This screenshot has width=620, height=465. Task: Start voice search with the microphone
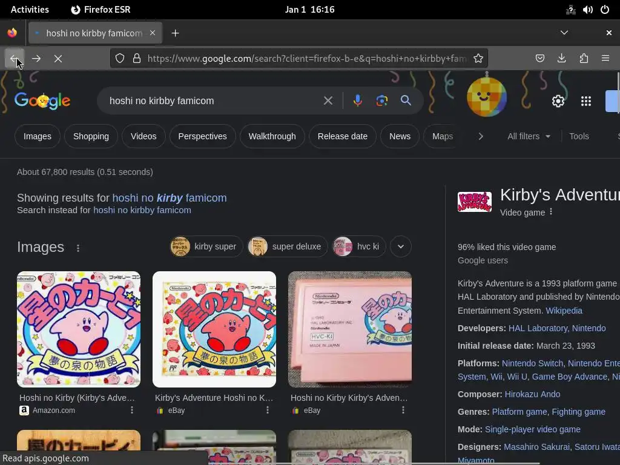click(x=357, y=101)
